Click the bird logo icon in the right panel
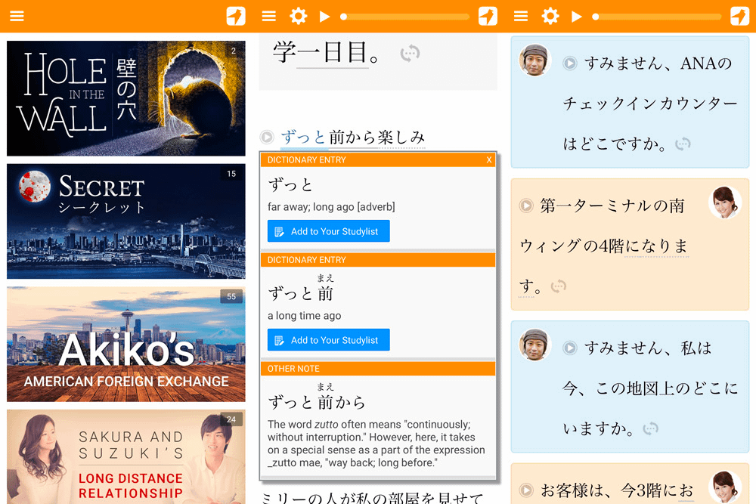Viewport: 756px width, 504px height. (739, 16)
